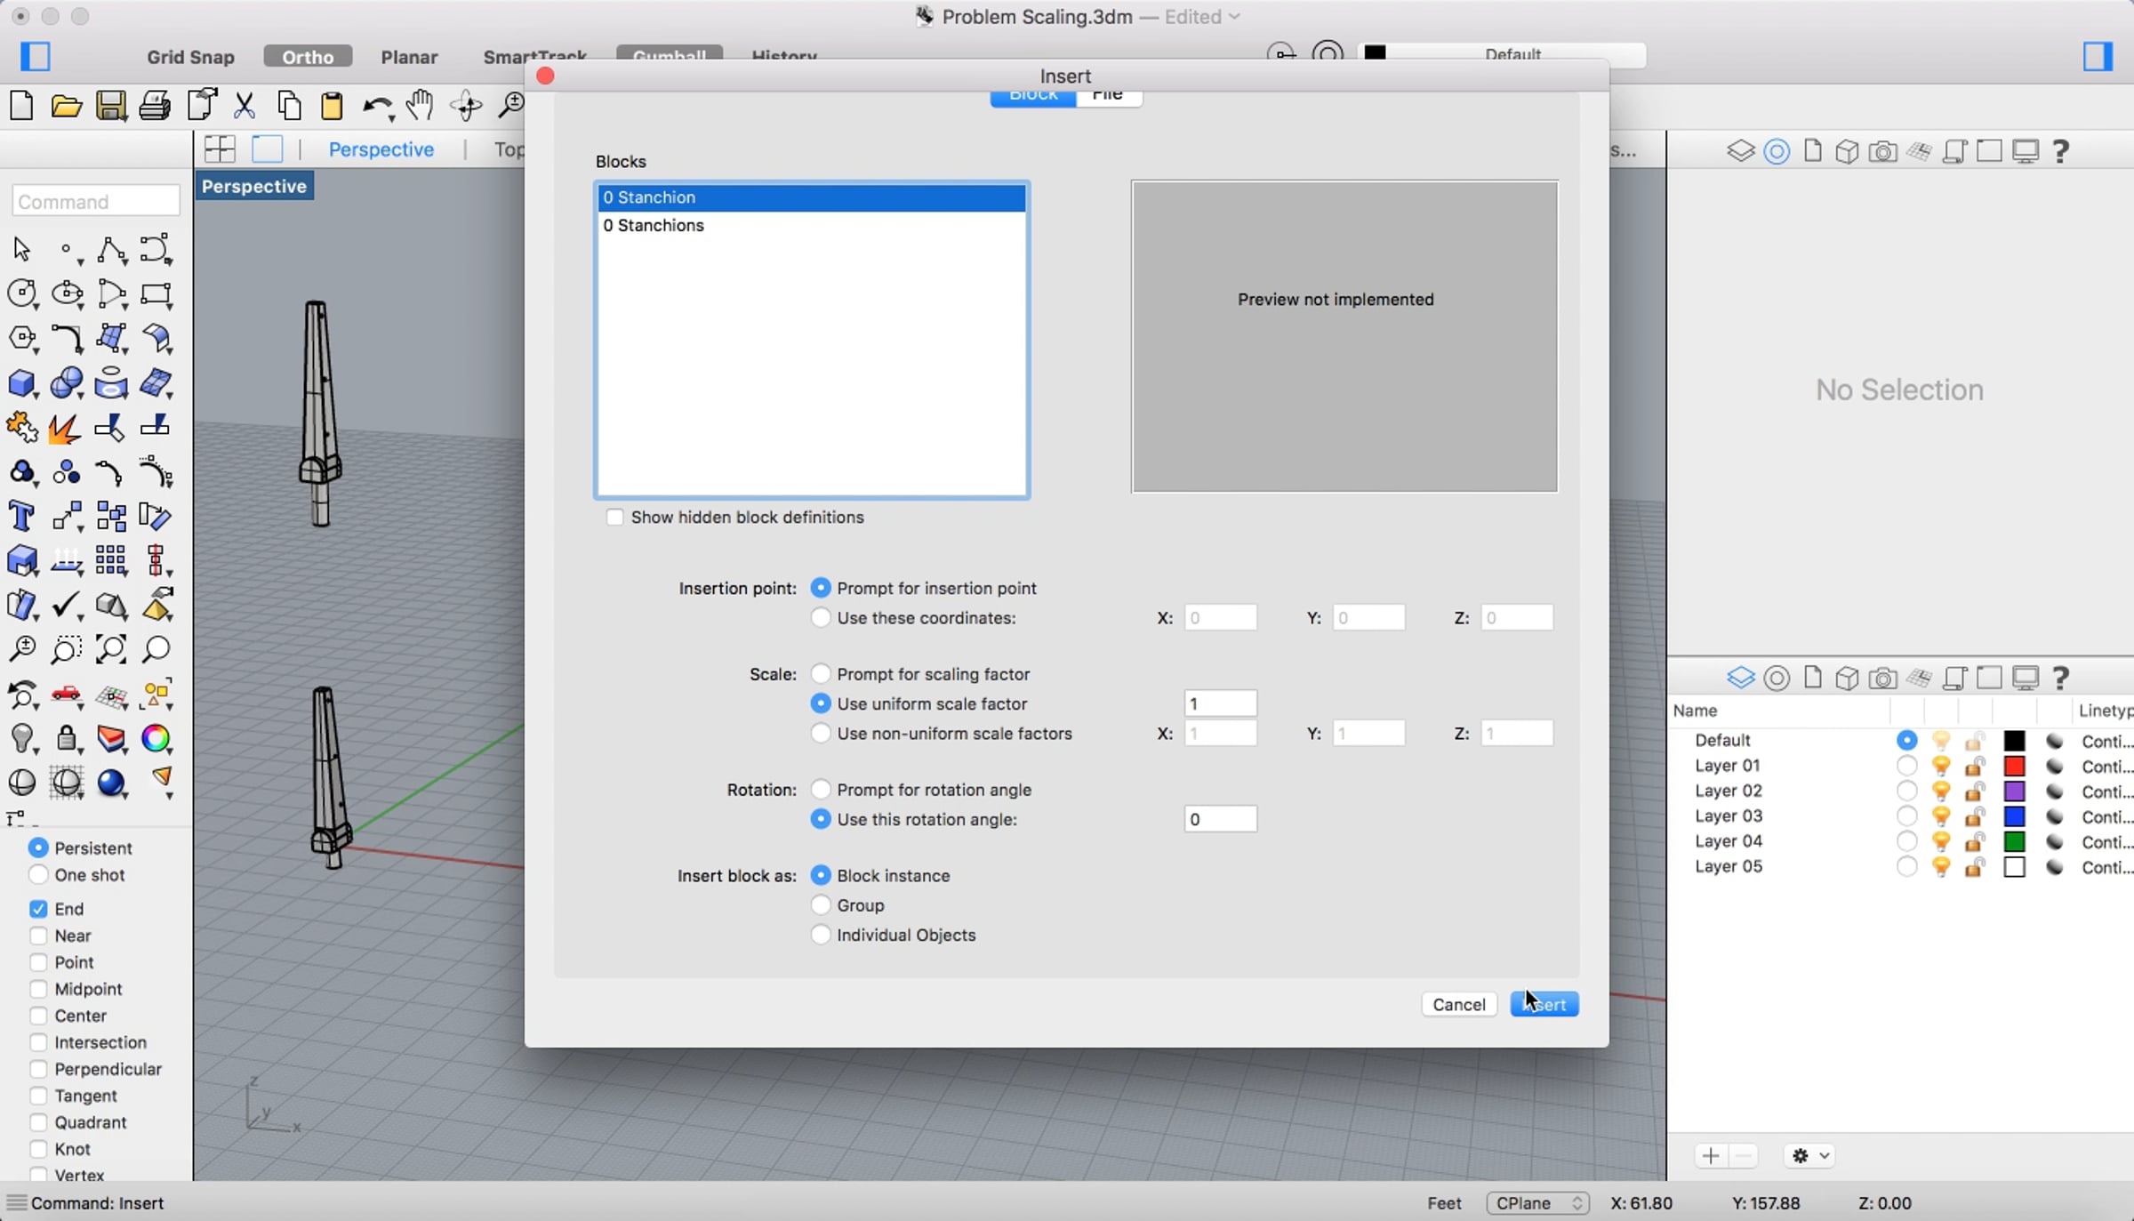
Task: Click the Save file icon in toolbar
Action: coord(110,106)
